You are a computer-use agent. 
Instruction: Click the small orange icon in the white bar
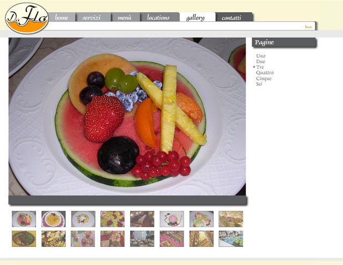(309, 27)
